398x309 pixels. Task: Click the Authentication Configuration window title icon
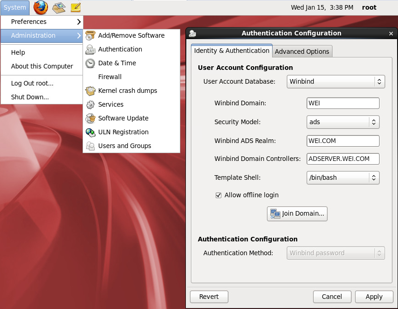[x=193, y=34]
